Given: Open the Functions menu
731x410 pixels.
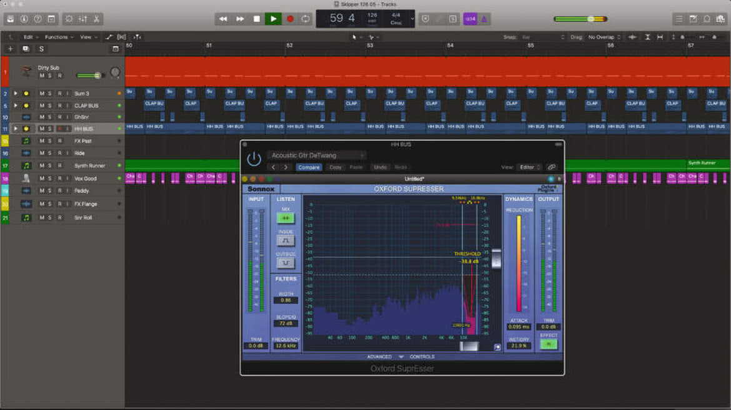Looking at the screenshot, I should [59, 37].
